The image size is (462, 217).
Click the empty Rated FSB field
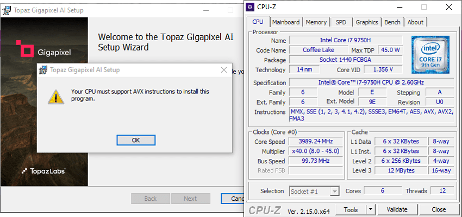tap(316, 170)
